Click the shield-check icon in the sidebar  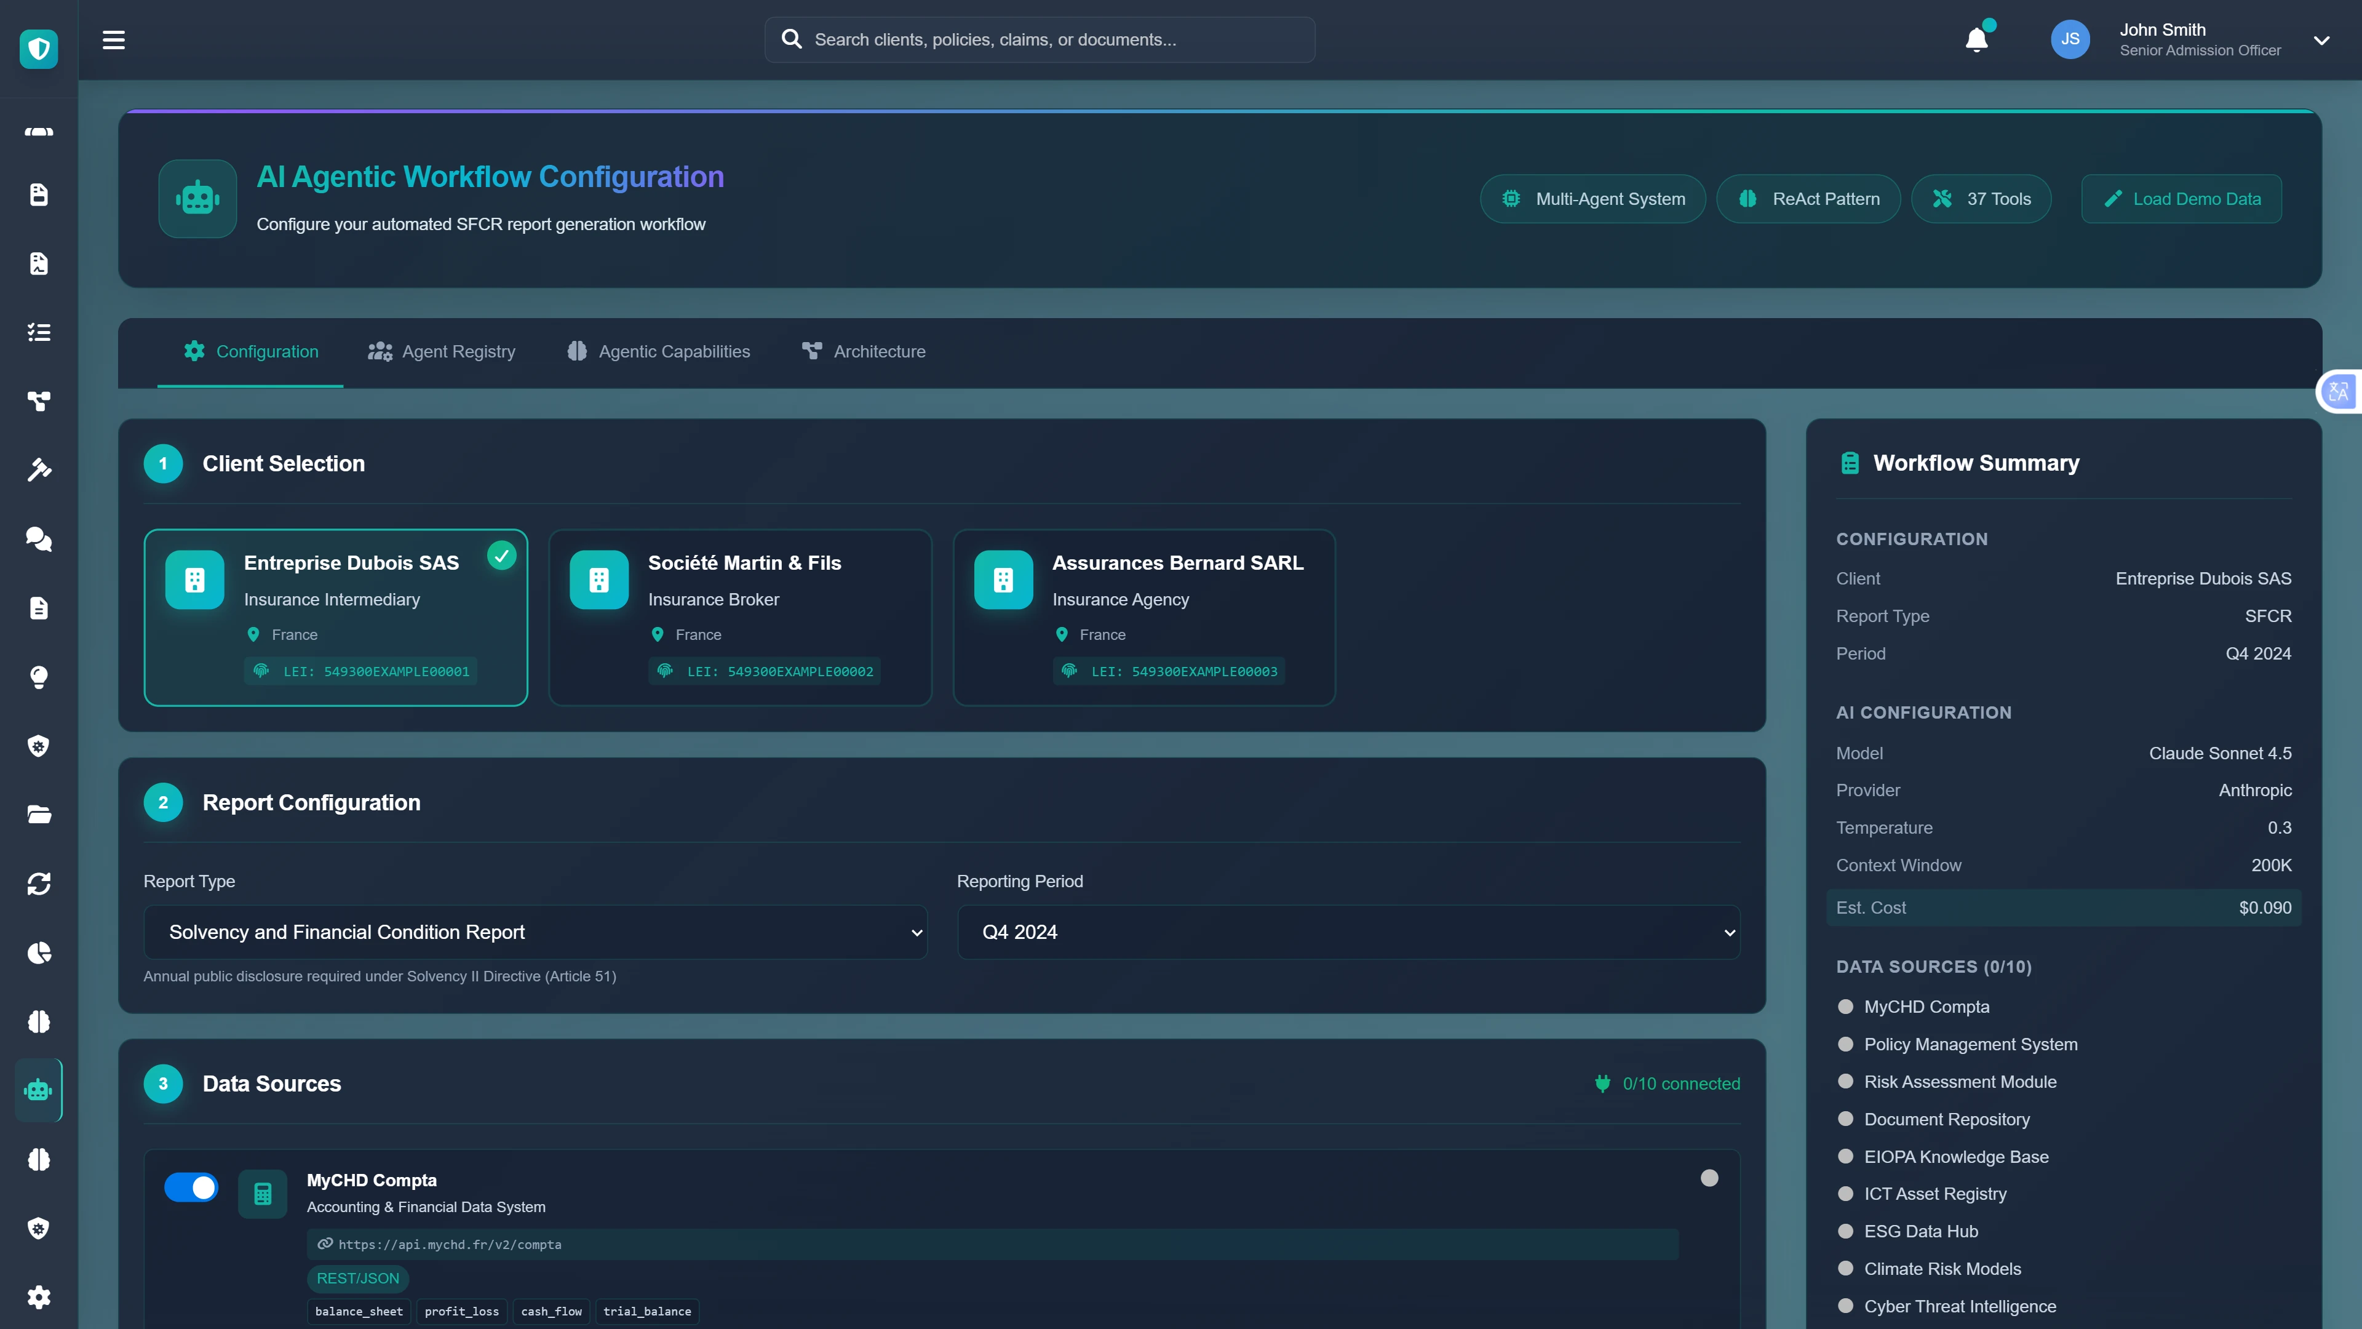[39, 746]
